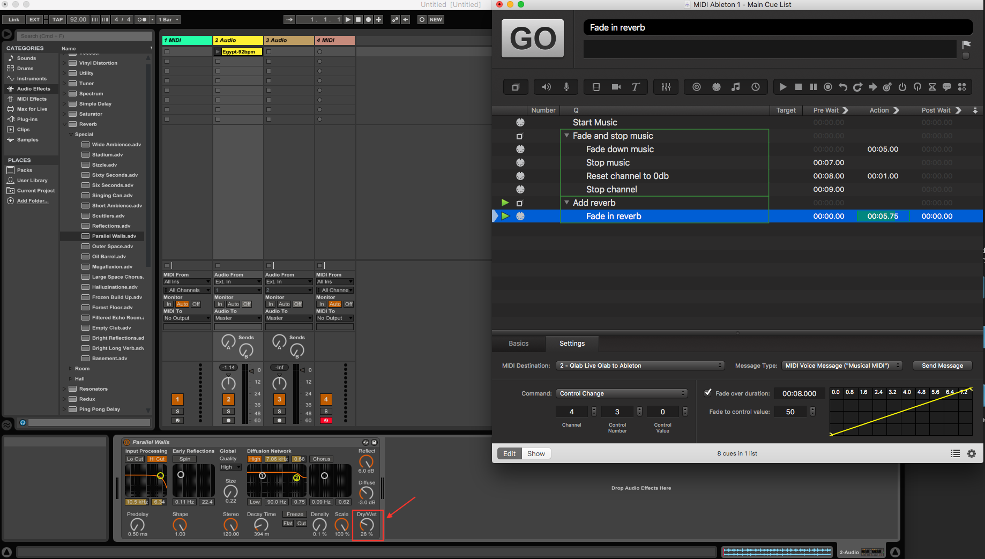Click the QLab video cue film icon
This screenshot has height=559, width=985.
coord(596,87)
